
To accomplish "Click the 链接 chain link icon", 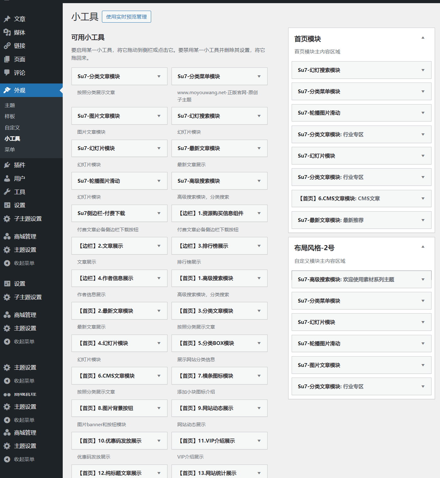I will 7,46.
